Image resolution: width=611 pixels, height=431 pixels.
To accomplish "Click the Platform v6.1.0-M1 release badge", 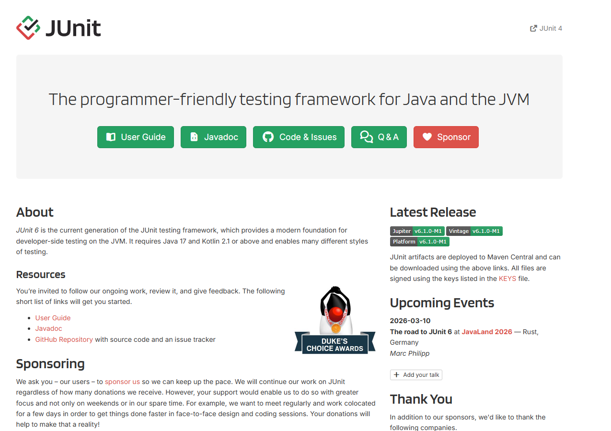I will click(419, 242).
